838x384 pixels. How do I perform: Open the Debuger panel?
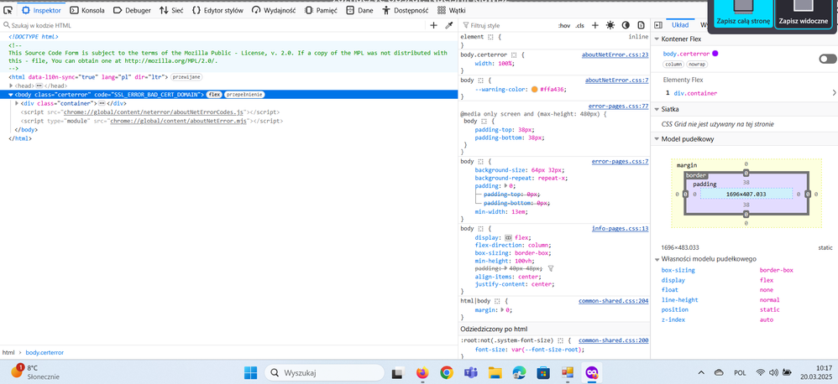[132, 10]
